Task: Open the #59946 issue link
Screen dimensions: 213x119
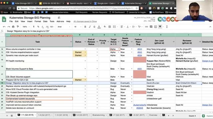Action: (x=139, y=108)
